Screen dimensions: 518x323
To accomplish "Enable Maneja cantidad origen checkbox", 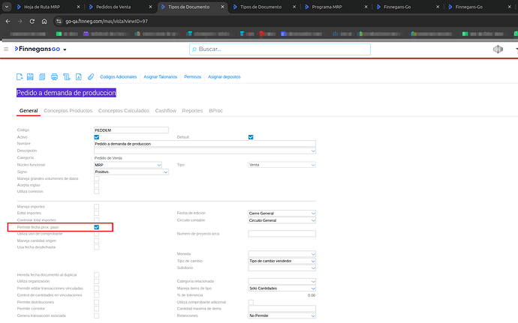I will click(96, 241).
